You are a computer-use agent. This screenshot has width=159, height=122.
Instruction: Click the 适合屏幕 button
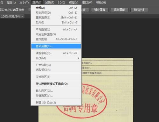coord(100,10)
